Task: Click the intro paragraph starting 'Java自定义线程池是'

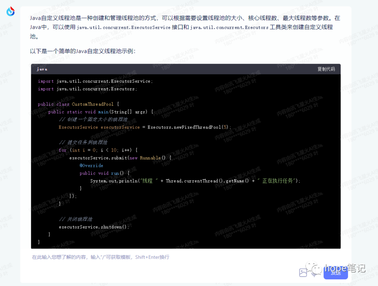Action: [185, 27]
